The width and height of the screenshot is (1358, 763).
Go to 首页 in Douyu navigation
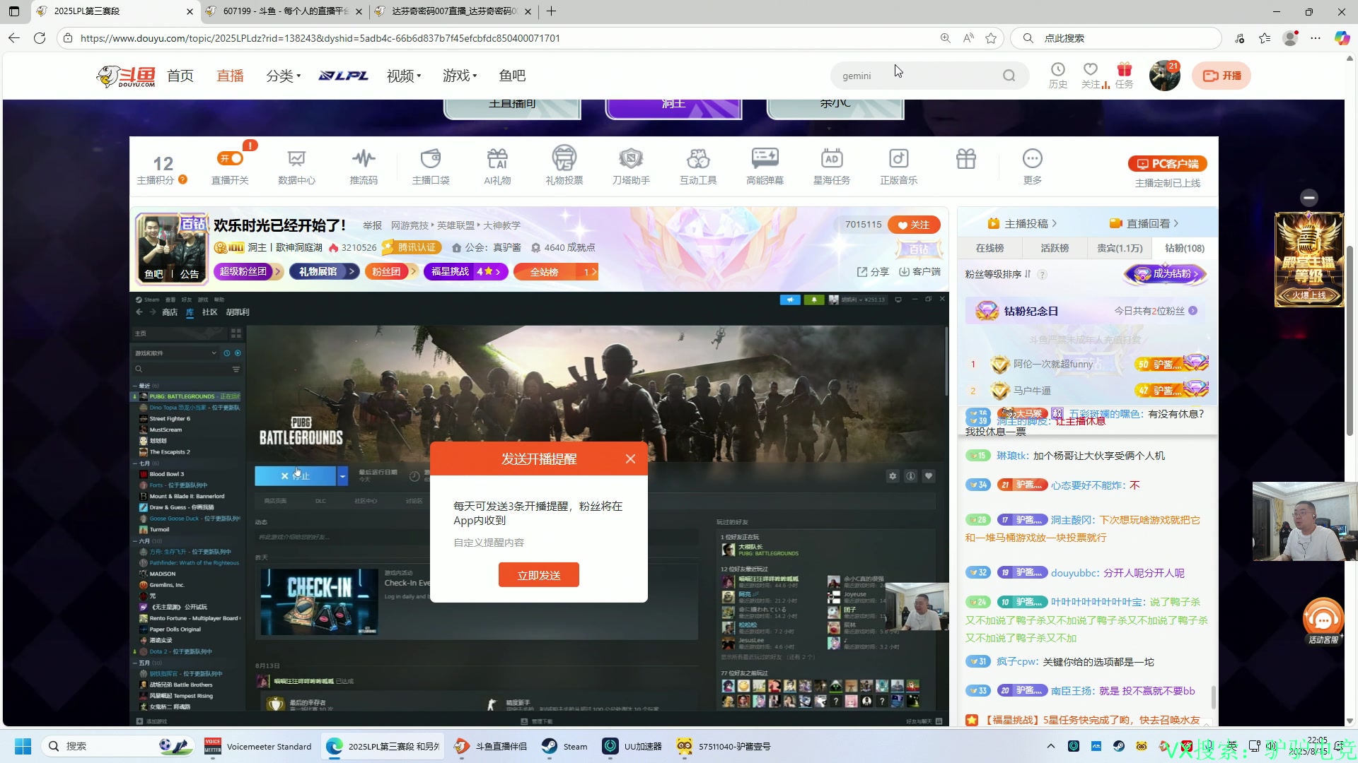click(x=180, y=76)
